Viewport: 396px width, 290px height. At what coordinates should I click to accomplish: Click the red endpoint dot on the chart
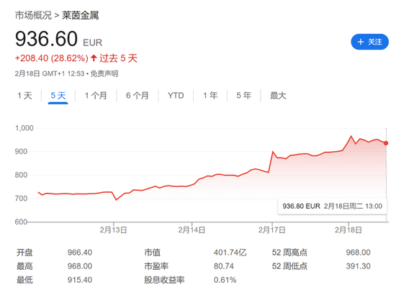(386, 143)
